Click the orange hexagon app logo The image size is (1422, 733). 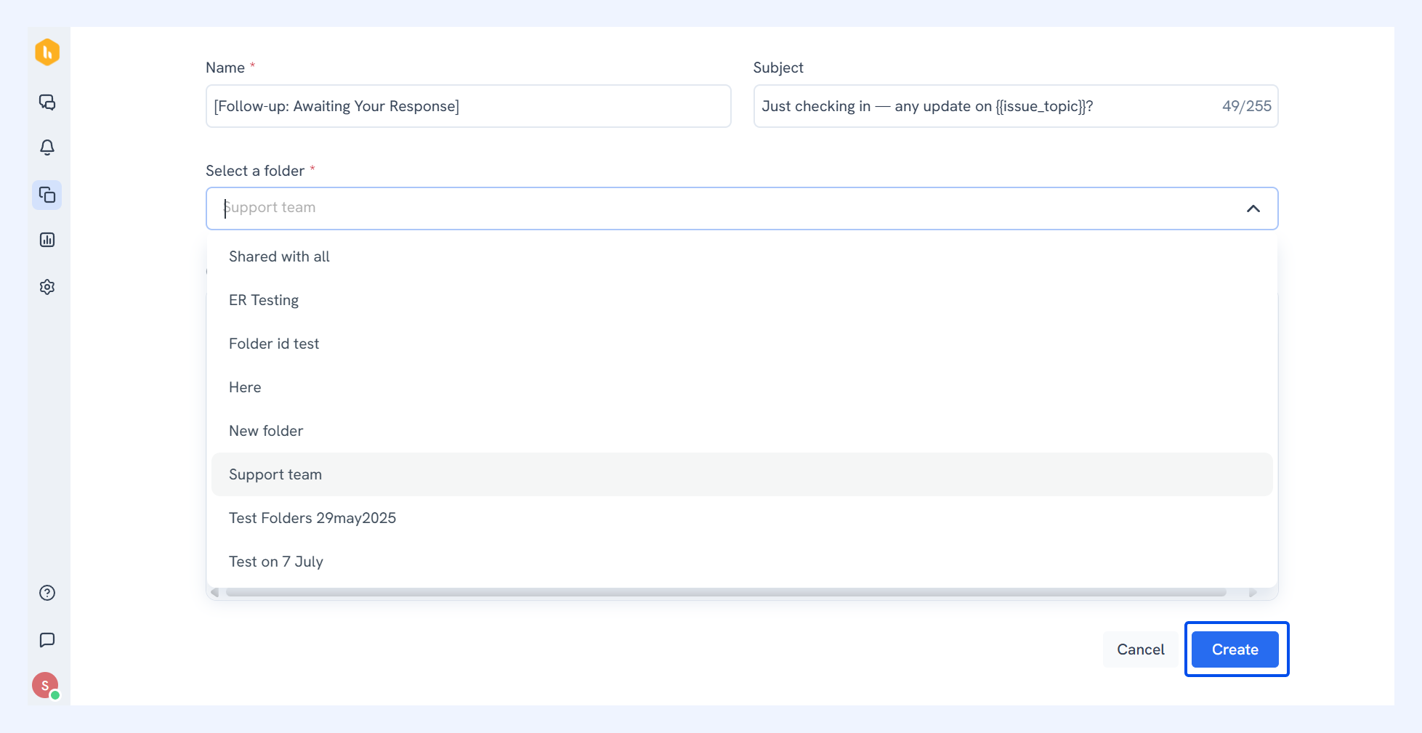(x=47, y=52)
